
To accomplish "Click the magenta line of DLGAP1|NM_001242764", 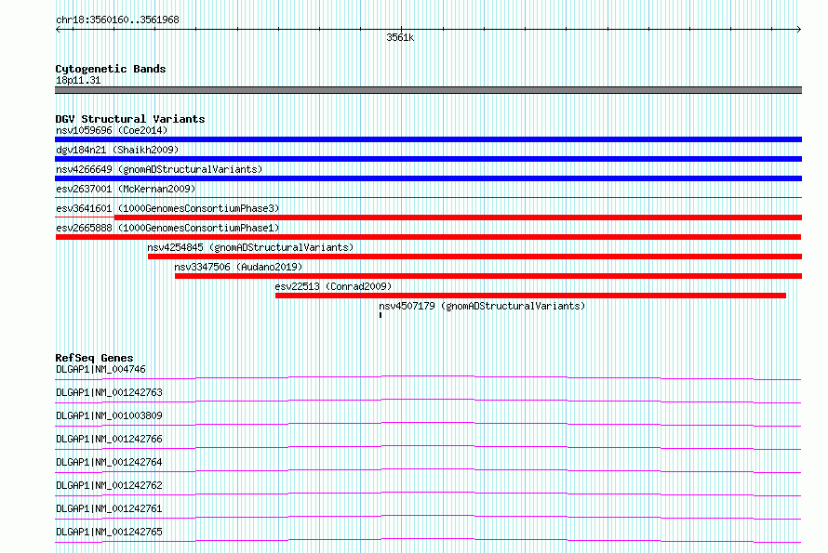I will pos(428,470).
